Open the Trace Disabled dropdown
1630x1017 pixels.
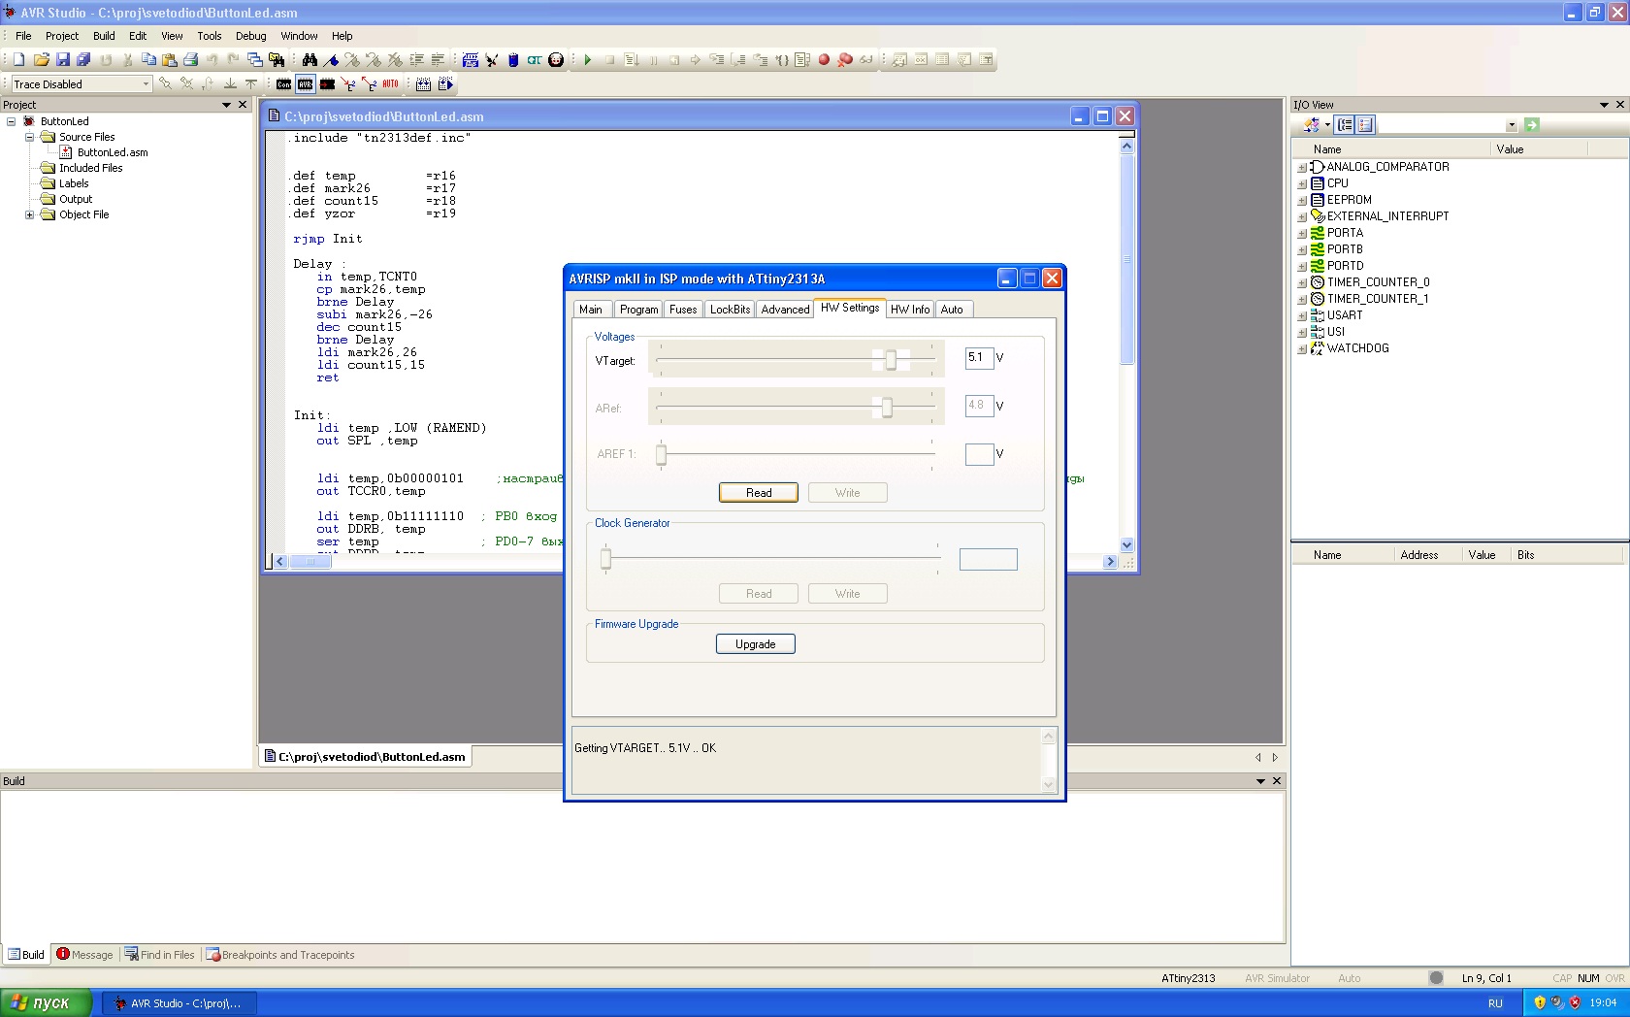(x=146, y=84)
